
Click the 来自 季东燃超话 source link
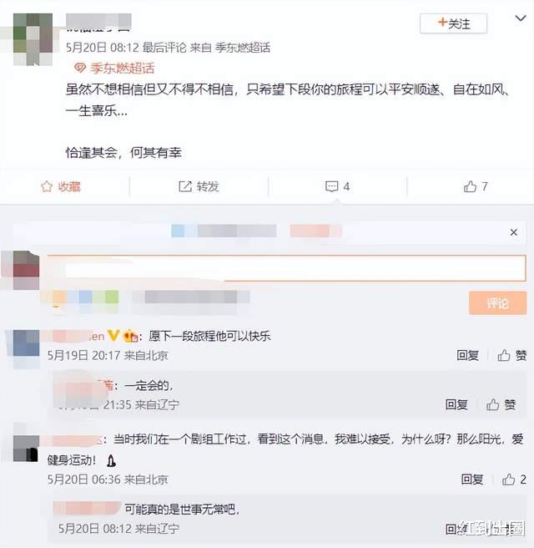pos(230,47)
